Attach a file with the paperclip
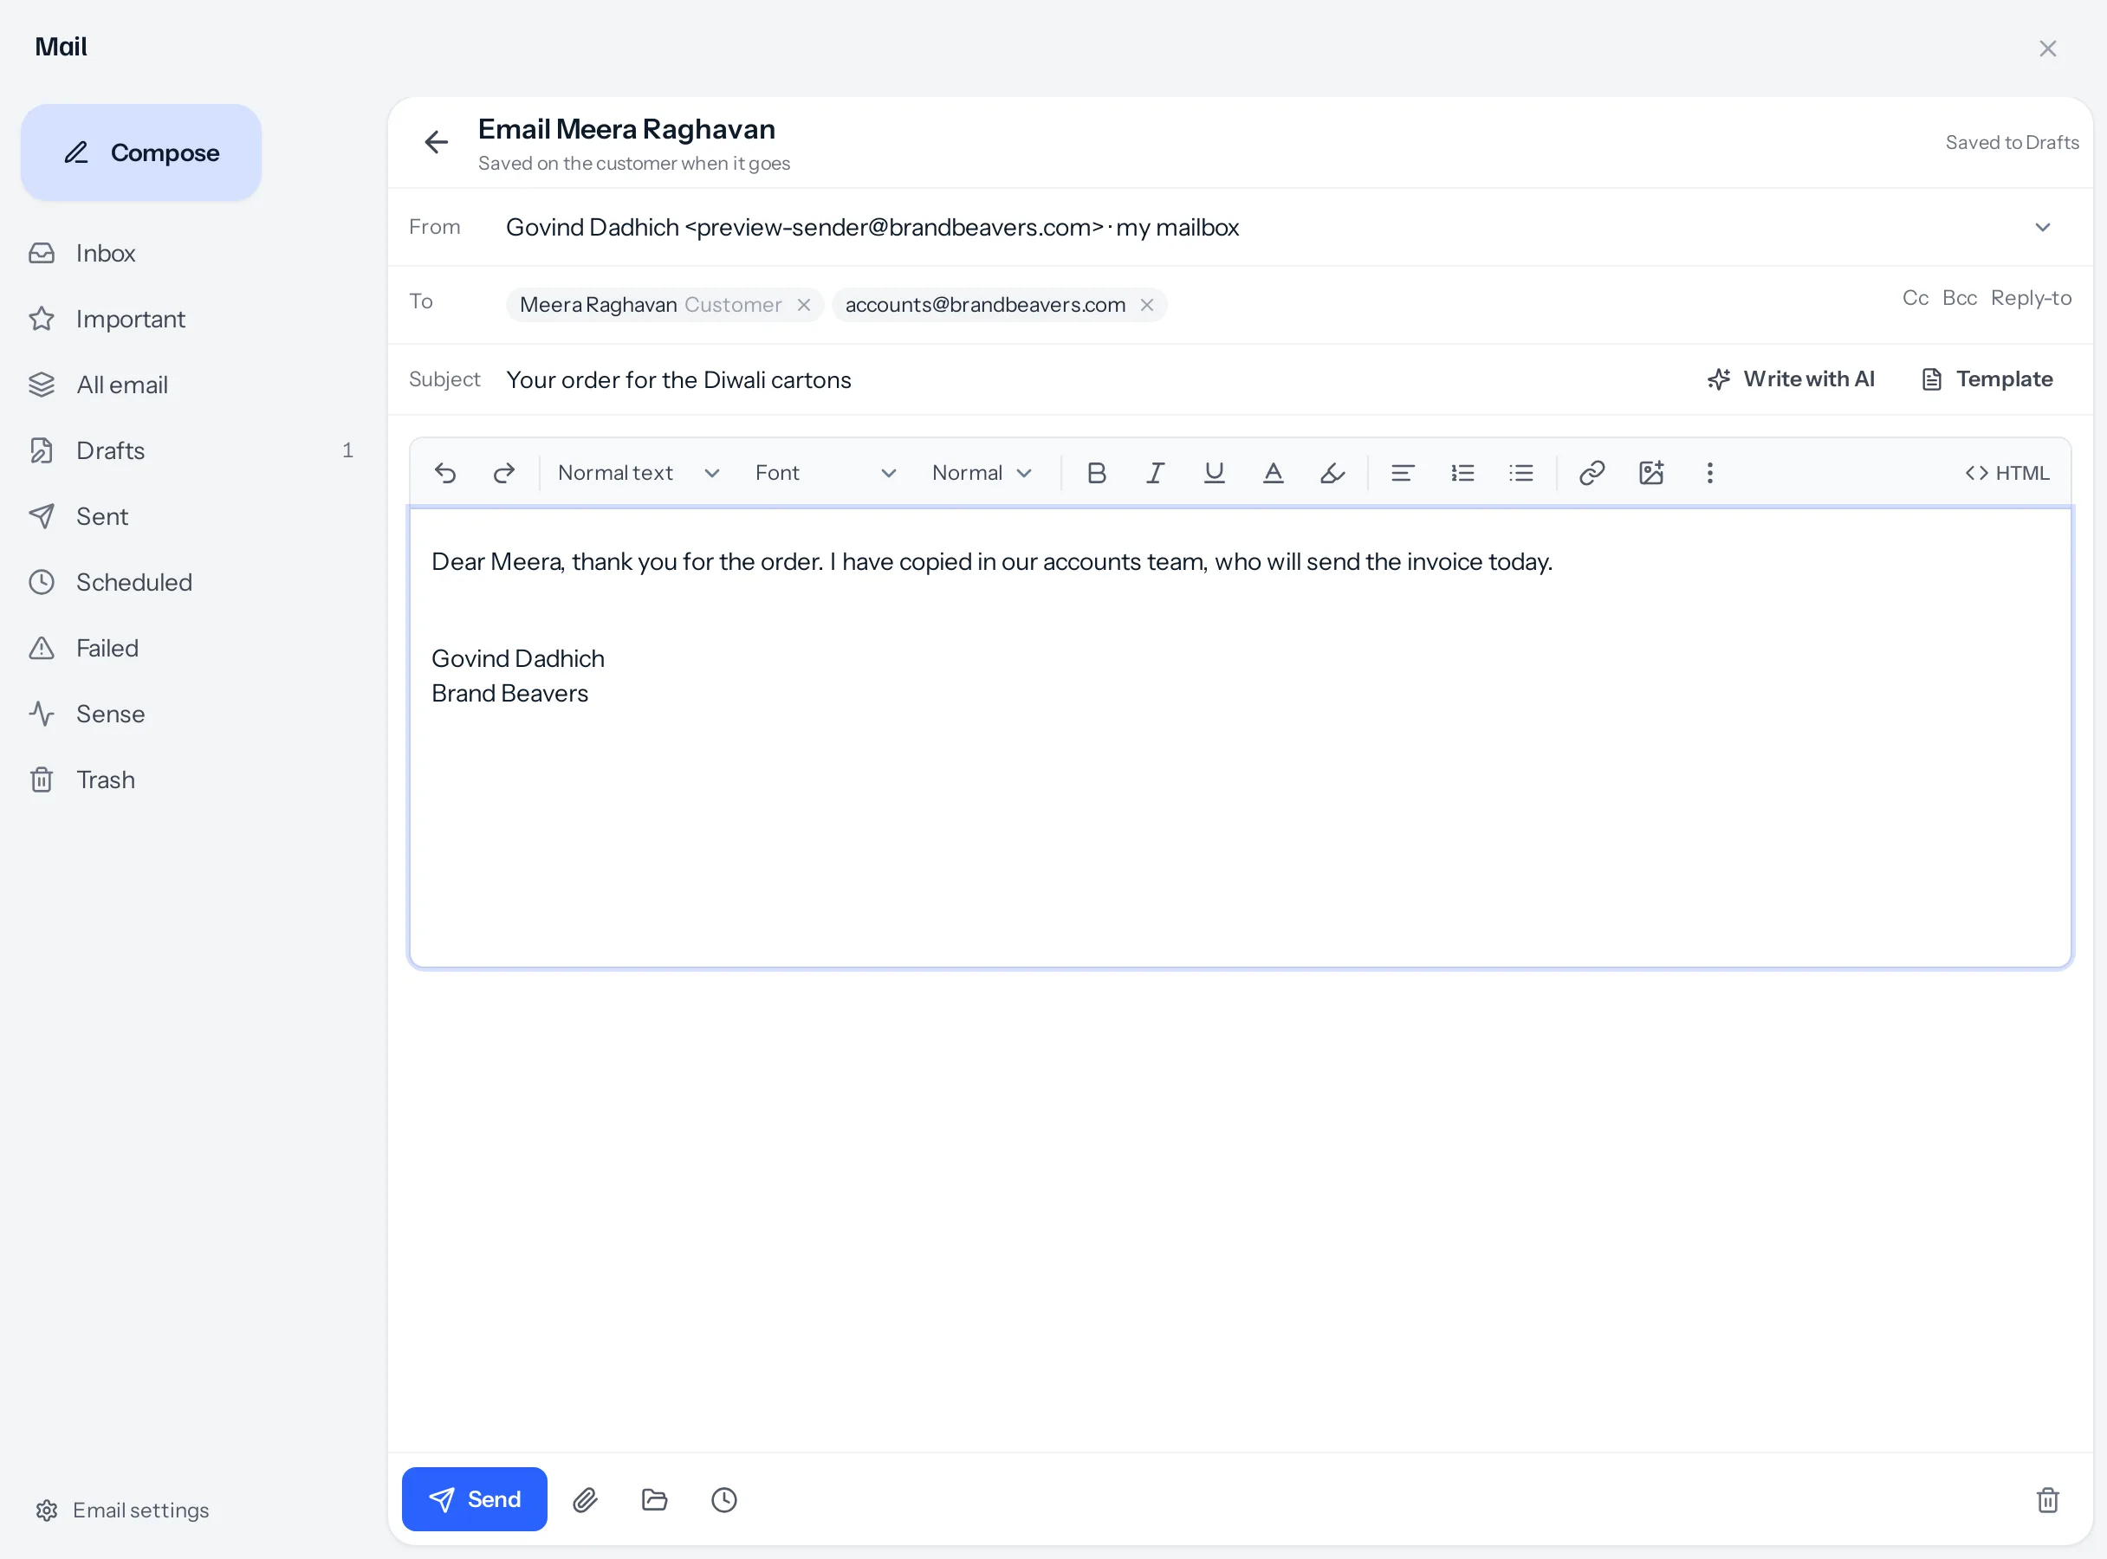The height and width of the screenshot is (1559, 2107). pyautogui.click(x=586, y=1499)
